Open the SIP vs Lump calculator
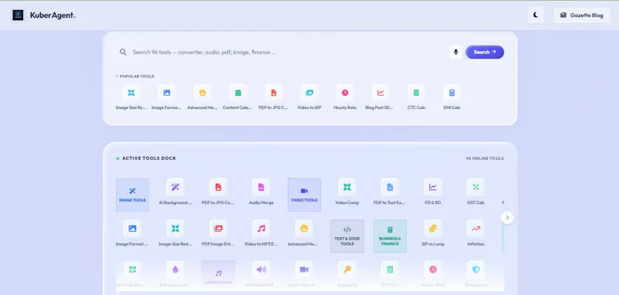This screenshot has height=295, width=619. tap(433, 233)
